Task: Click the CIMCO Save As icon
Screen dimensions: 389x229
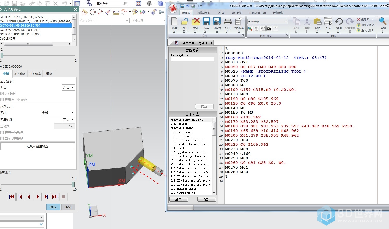Action: pyautogui.click(x=217, y=22)
